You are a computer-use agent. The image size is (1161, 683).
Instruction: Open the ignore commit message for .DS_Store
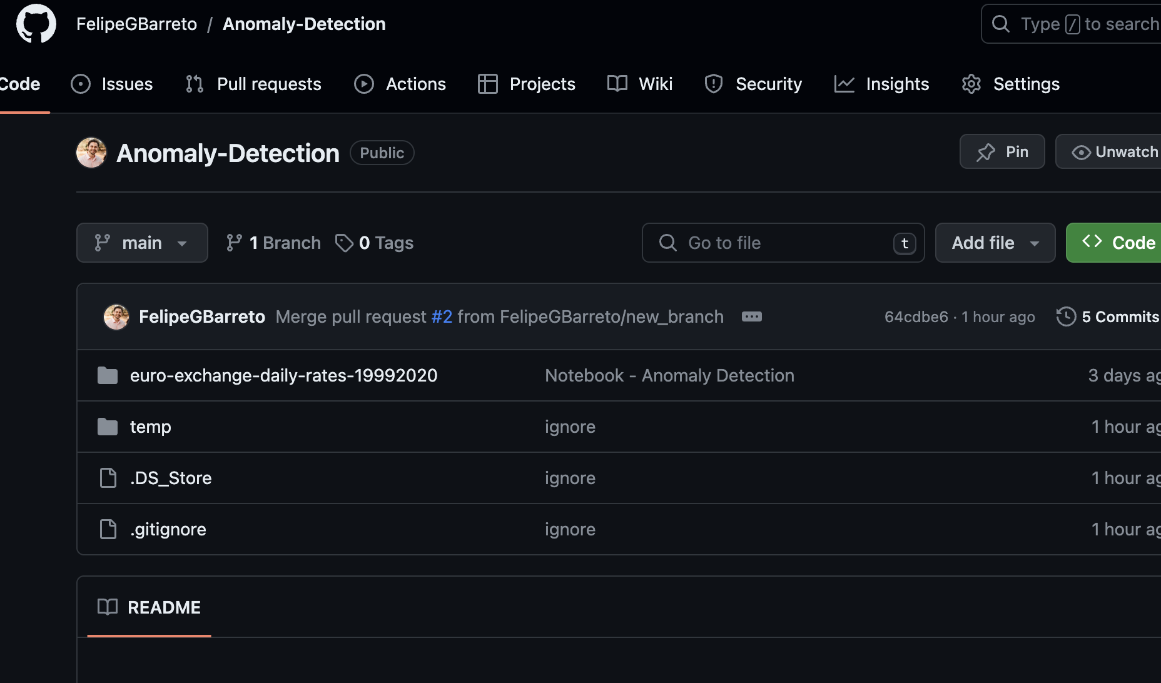[570, 478]
